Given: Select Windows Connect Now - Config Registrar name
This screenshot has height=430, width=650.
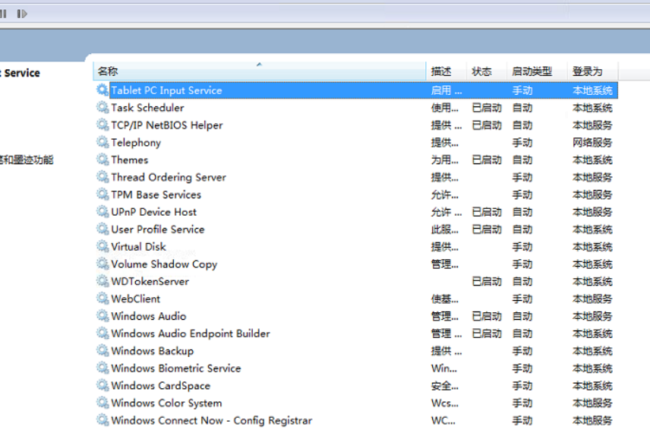Looking at the screenshot, I should [x=211, y=420].
